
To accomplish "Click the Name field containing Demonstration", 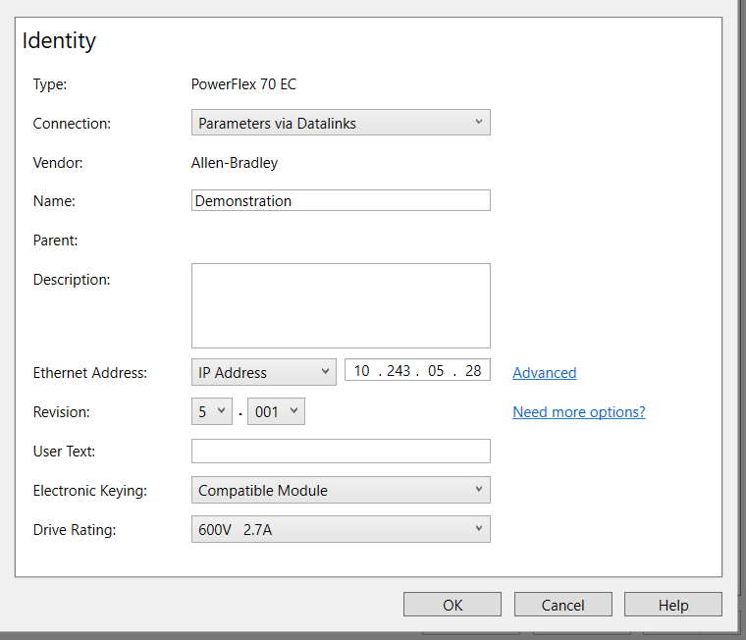I will (x=340, y=200).
